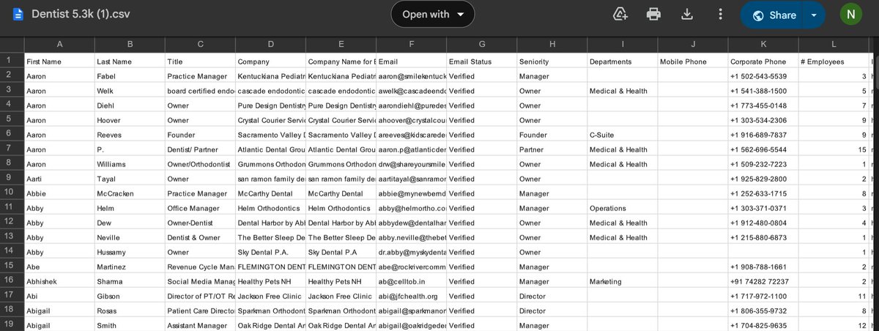Click the Departments header cell
This screenshot has height=331, width=879.
click(622, 62)
